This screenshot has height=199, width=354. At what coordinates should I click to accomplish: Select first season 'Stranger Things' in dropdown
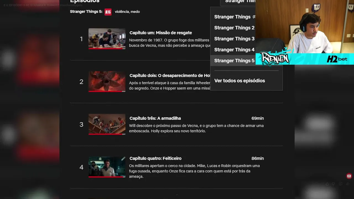coord(235,17)
